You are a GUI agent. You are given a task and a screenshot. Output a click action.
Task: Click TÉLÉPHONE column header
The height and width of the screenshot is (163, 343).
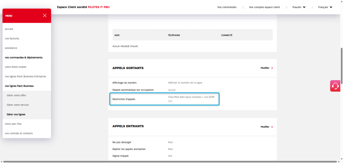(x=174, y=35)
